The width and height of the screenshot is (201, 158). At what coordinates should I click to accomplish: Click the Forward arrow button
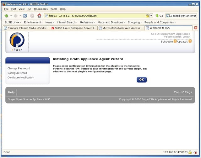click(16, 16)
